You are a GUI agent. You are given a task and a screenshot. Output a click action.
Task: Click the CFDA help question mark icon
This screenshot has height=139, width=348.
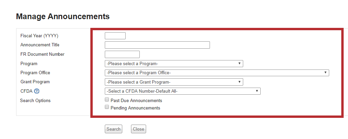point(37,91)
